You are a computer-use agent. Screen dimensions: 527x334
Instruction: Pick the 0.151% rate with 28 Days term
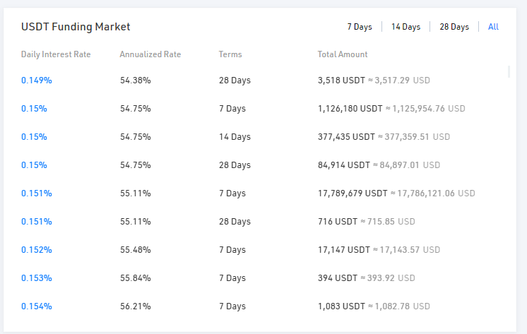point(37,222)
